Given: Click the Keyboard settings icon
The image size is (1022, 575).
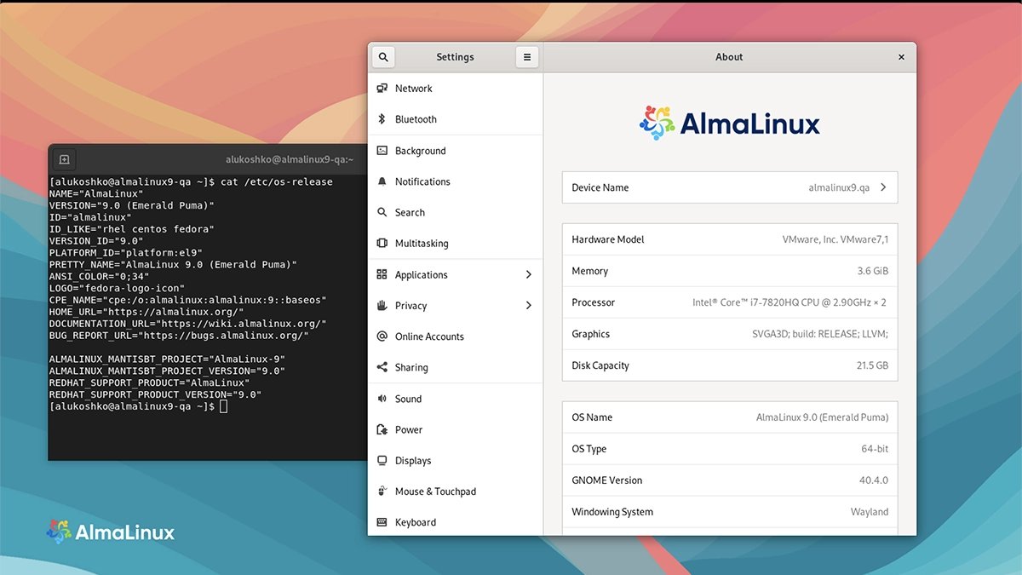Looking at the screenshot, I should tap(382, 521).
